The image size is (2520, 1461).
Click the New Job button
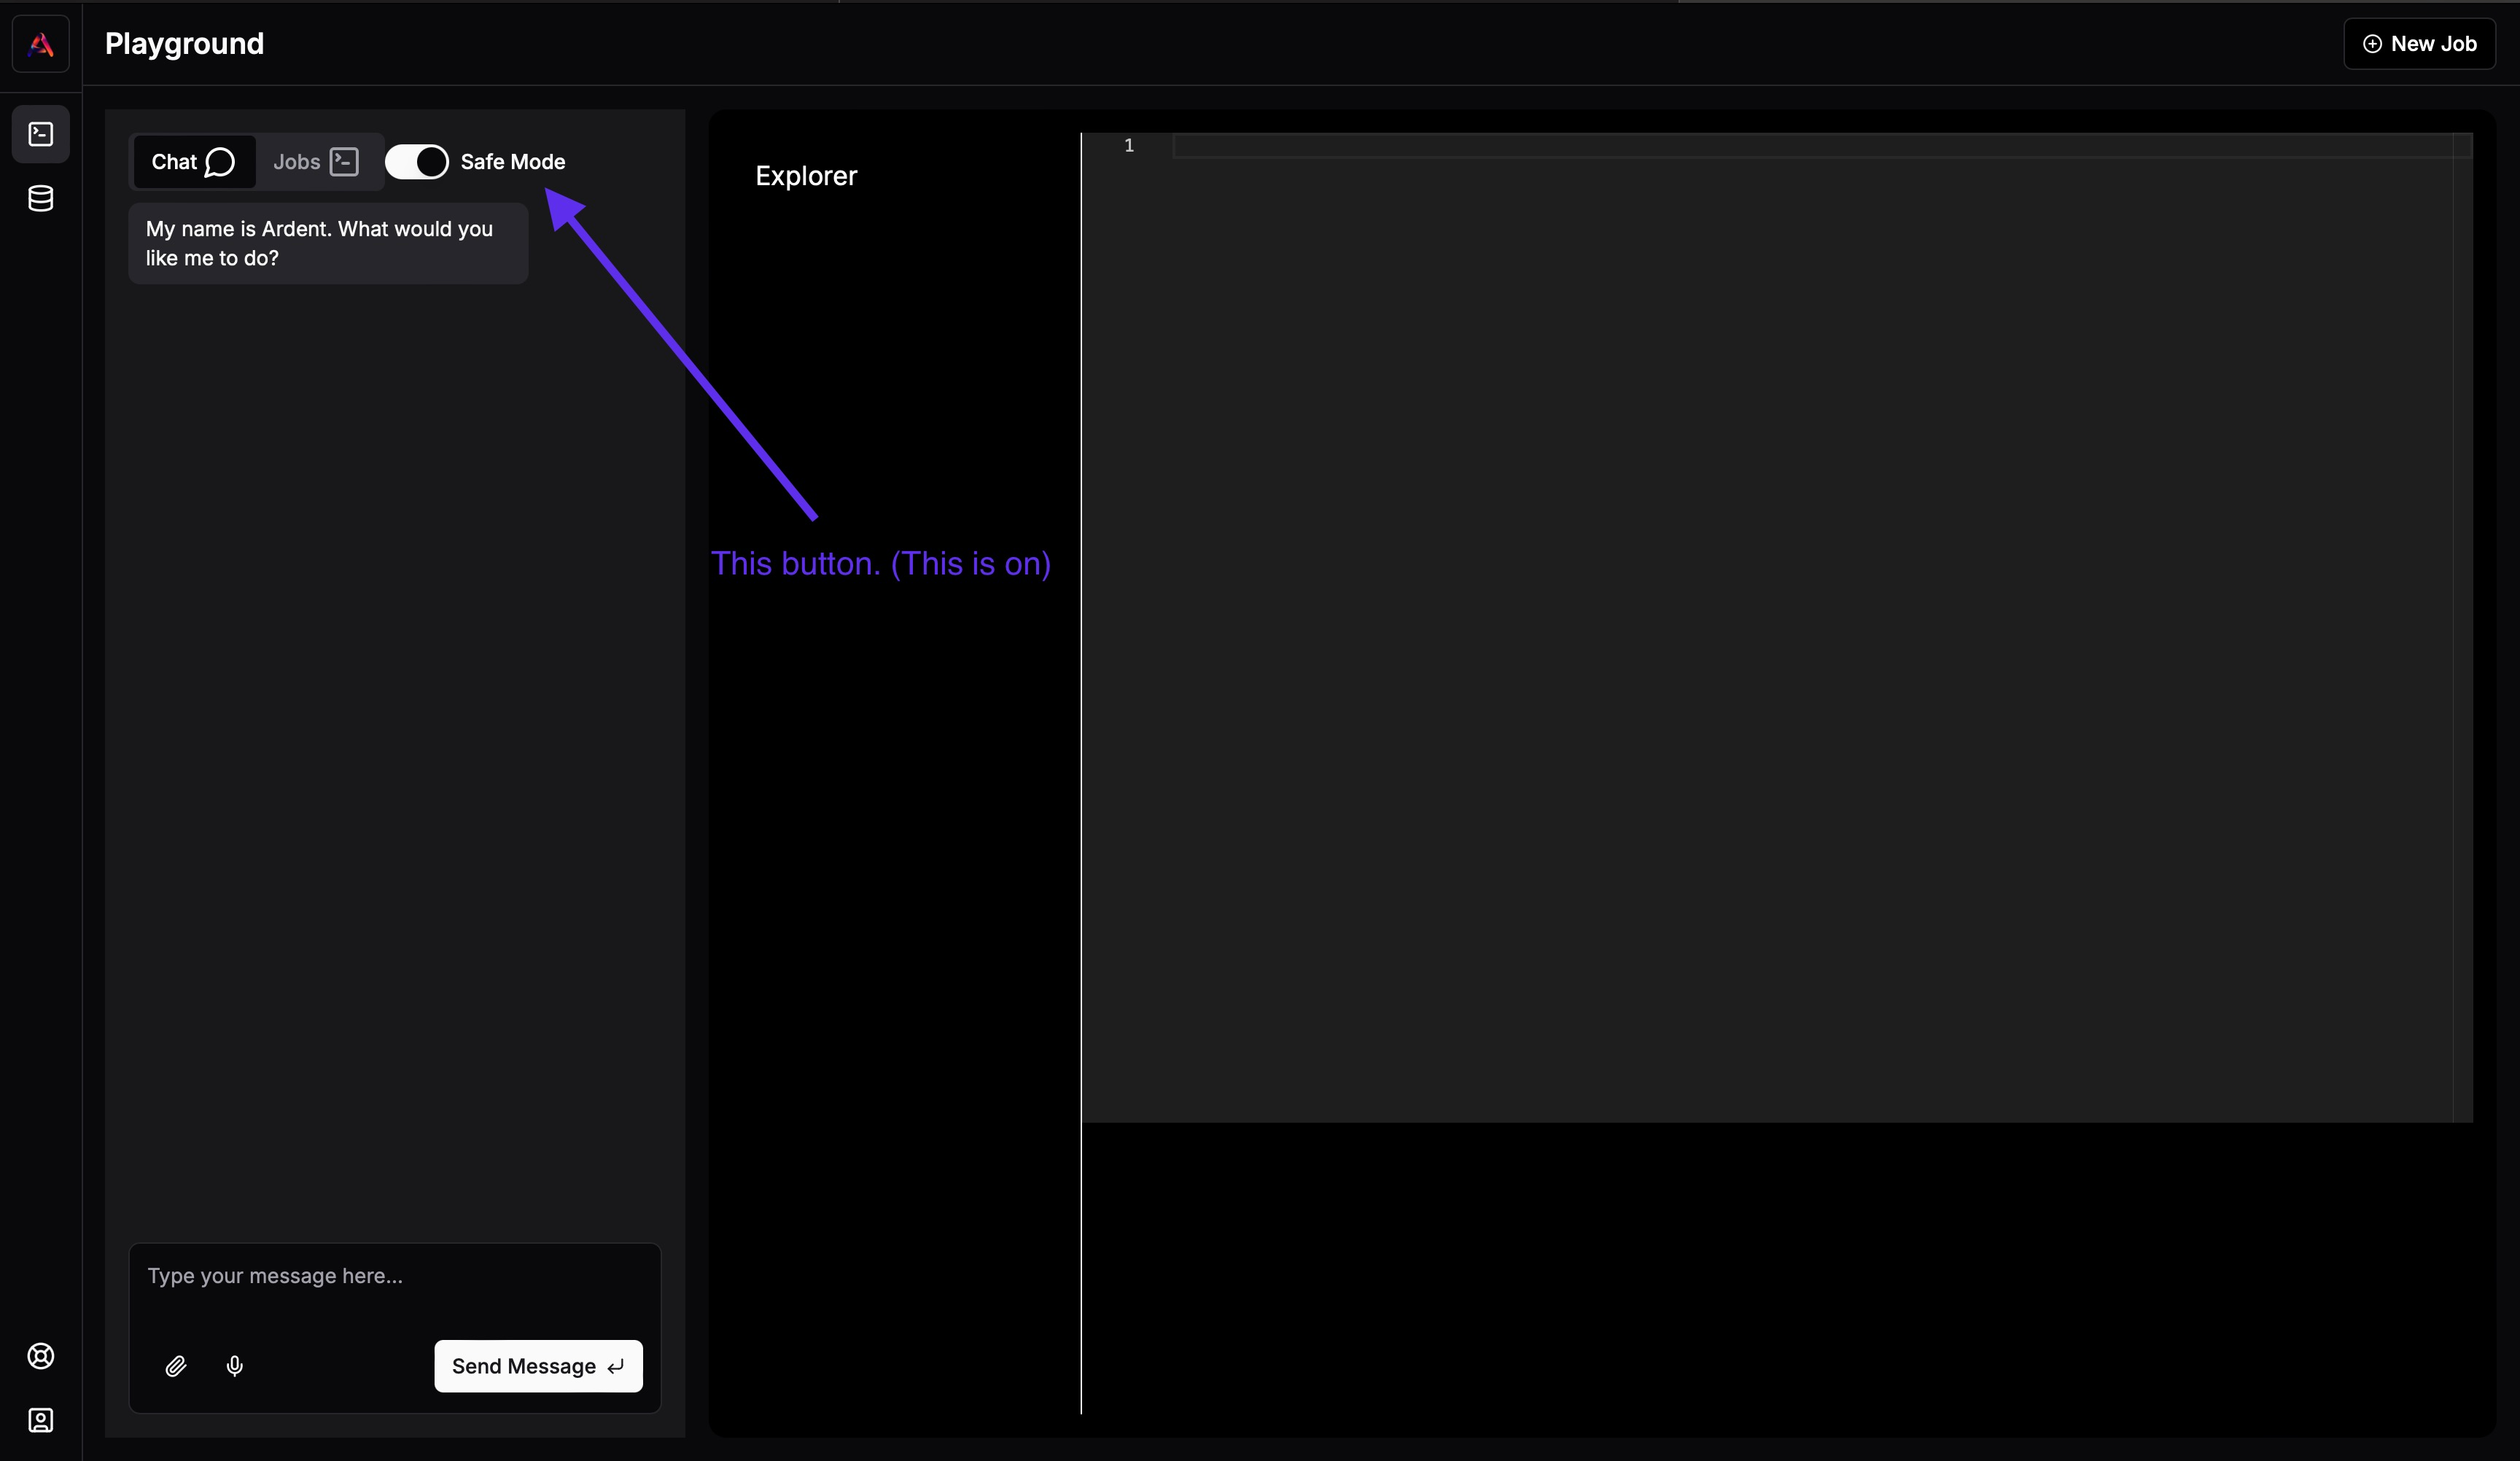[x=2419, y=44]
